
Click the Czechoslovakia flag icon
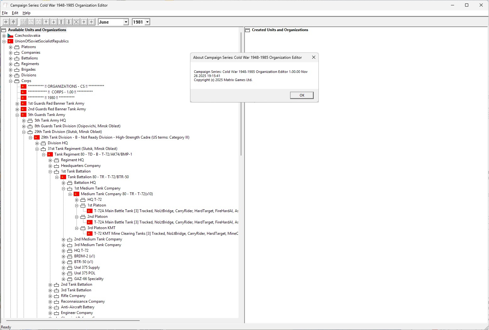click(x=10, y=36)
